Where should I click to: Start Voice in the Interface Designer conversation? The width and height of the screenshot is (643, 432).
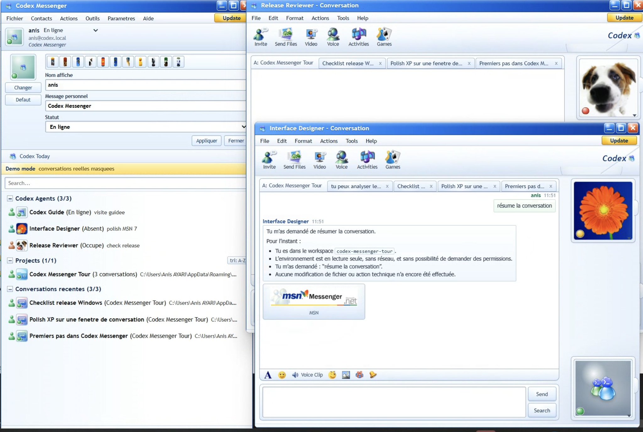pyautogui.click(x=341, y=160)
